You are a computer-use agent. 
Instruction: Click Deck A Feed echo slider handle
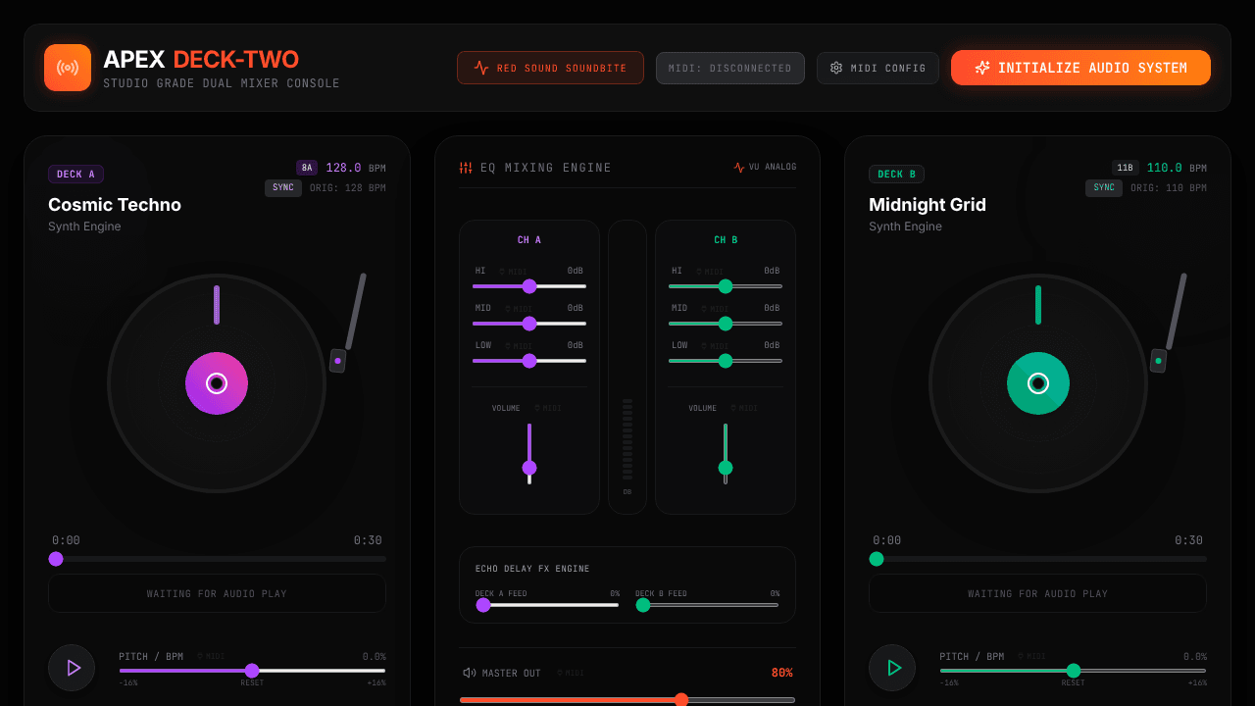point(483,605)
